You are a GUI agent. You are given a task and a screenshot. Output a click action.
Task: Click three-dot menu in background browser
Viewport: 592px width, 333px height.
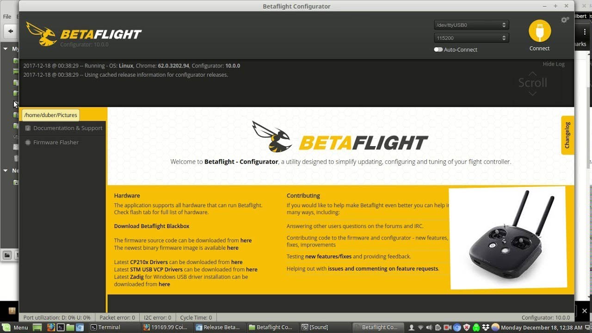585,32
